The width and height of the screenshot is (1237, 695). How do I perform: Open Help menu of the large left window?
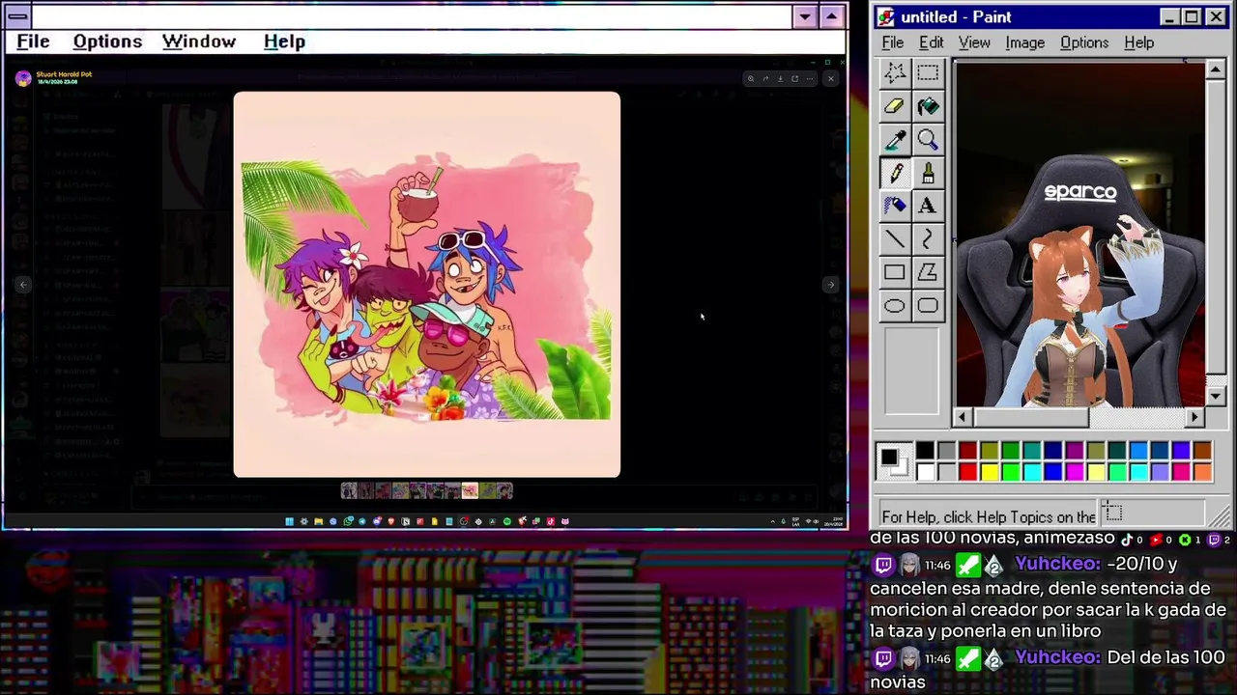pos(284,42)
